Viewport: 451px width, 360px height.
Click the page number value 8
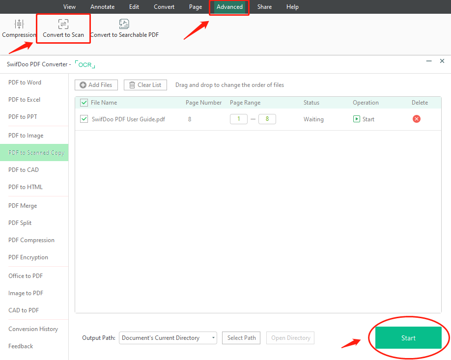pyautogui.click(x=190, y=119)
